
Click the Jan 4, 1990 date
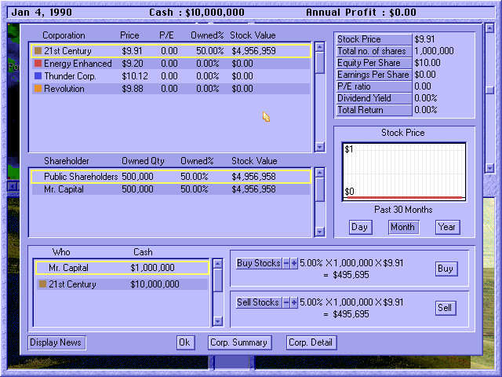[42, 13]
